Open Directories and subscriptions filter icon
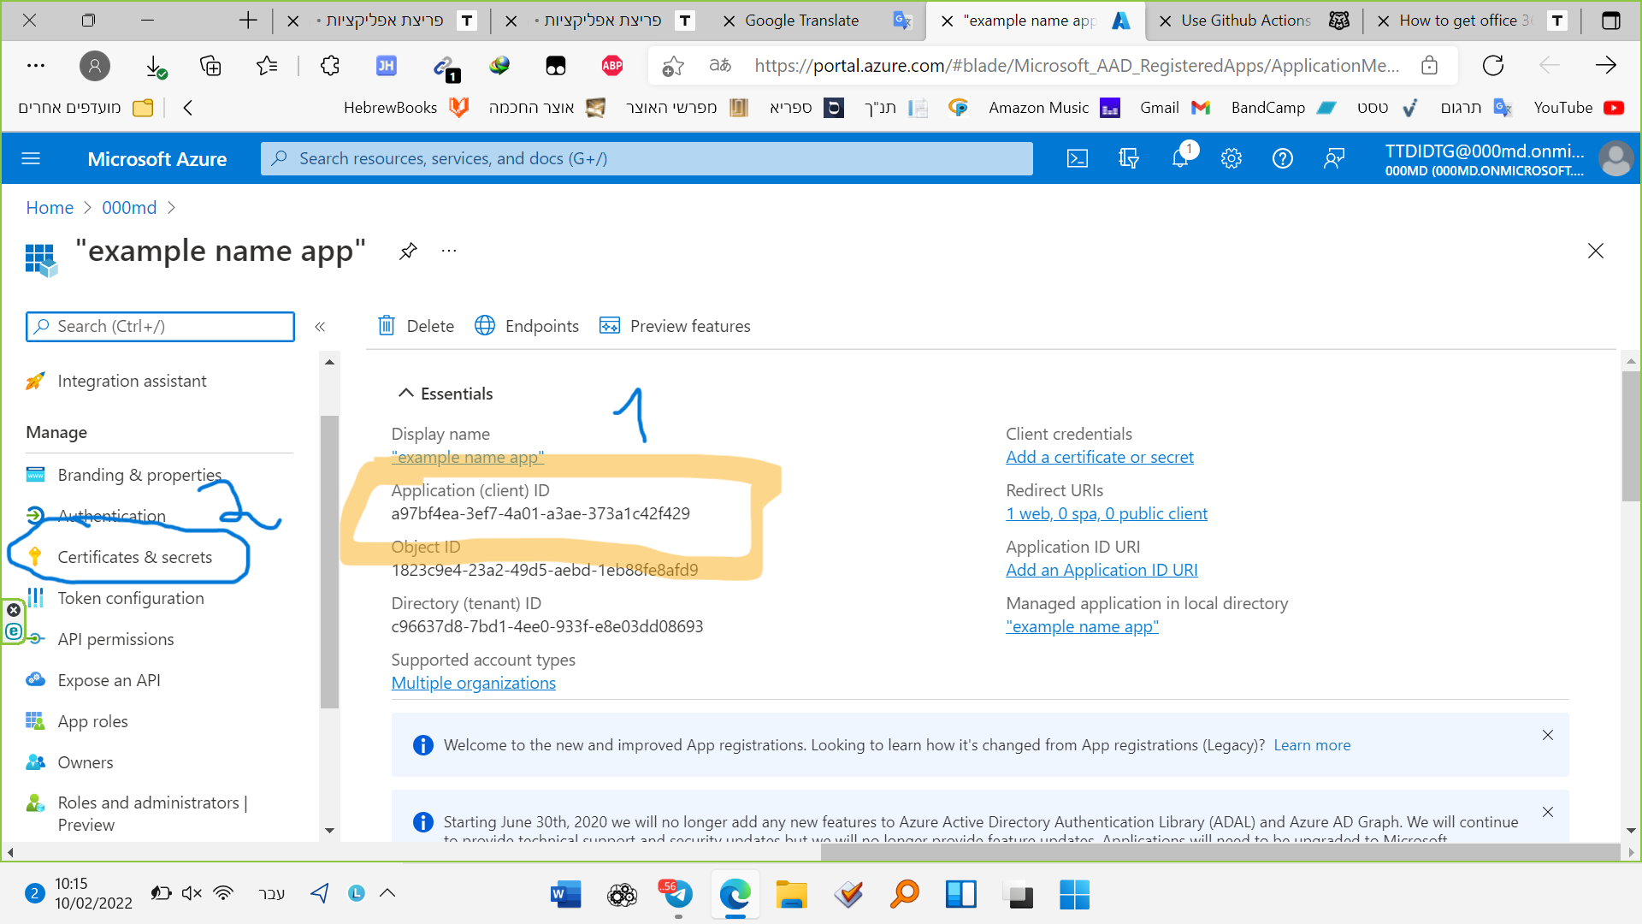The image size is (1642, 924). (x=1129, y=158)
